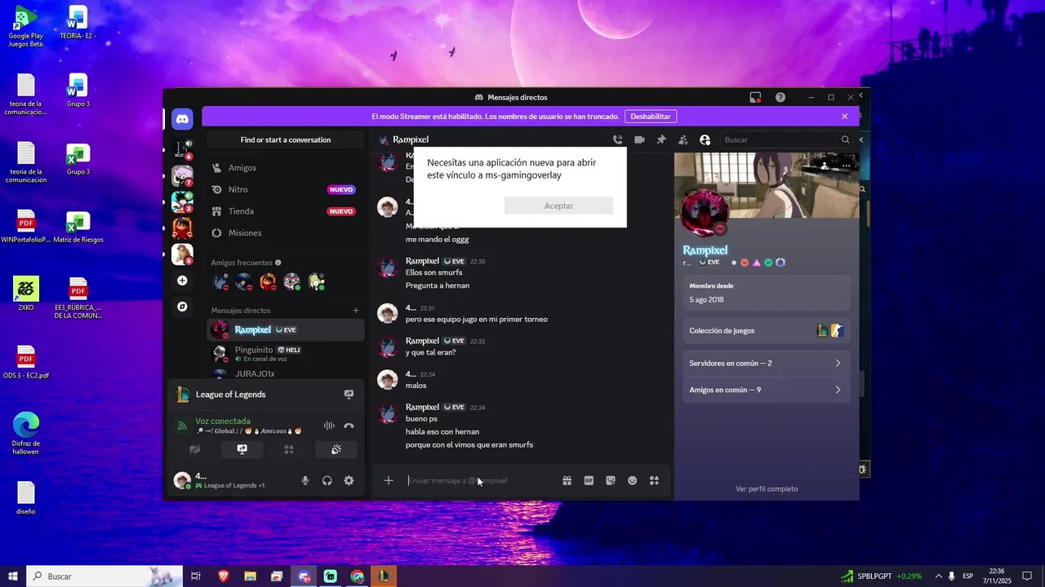Click message attachment plus button
This screenshot has width=1045, height=587.
389,481
